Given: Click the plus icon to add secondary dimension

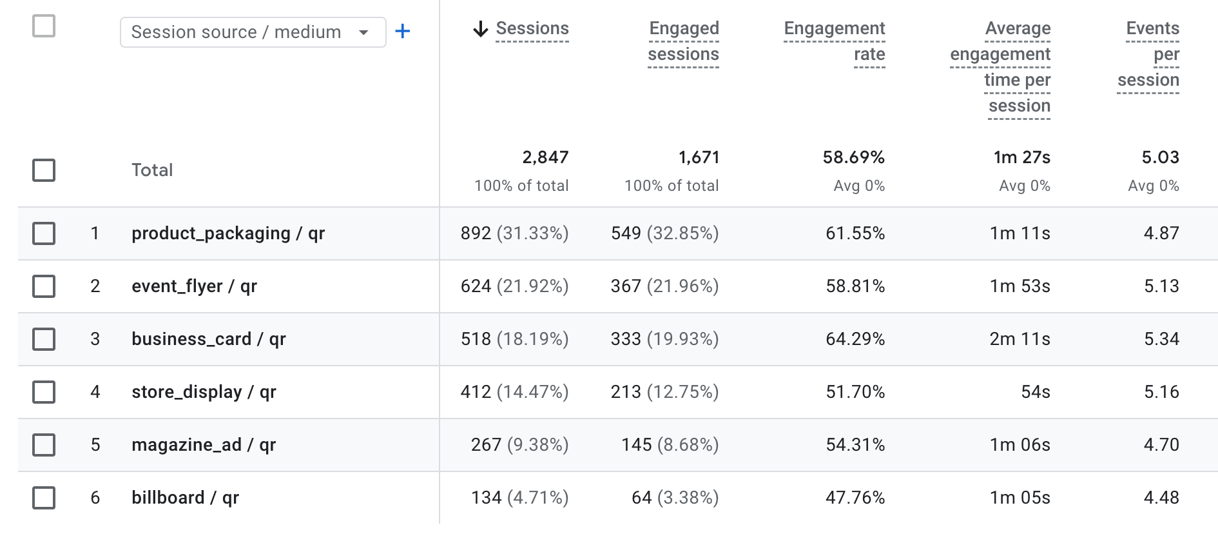Looking at the screenshot, I should click(403, 31).
